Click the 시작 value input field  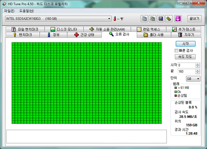click(x=187, y=65)
